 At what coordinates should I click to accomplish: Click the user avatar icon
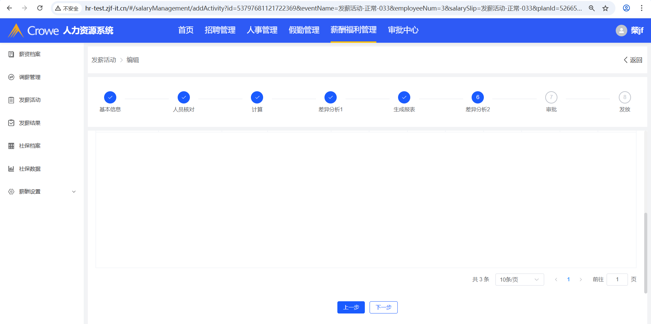(621, 31)
